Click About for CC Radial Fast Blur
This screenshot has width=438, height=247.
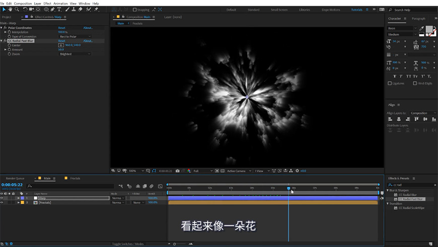click(88, 41)
